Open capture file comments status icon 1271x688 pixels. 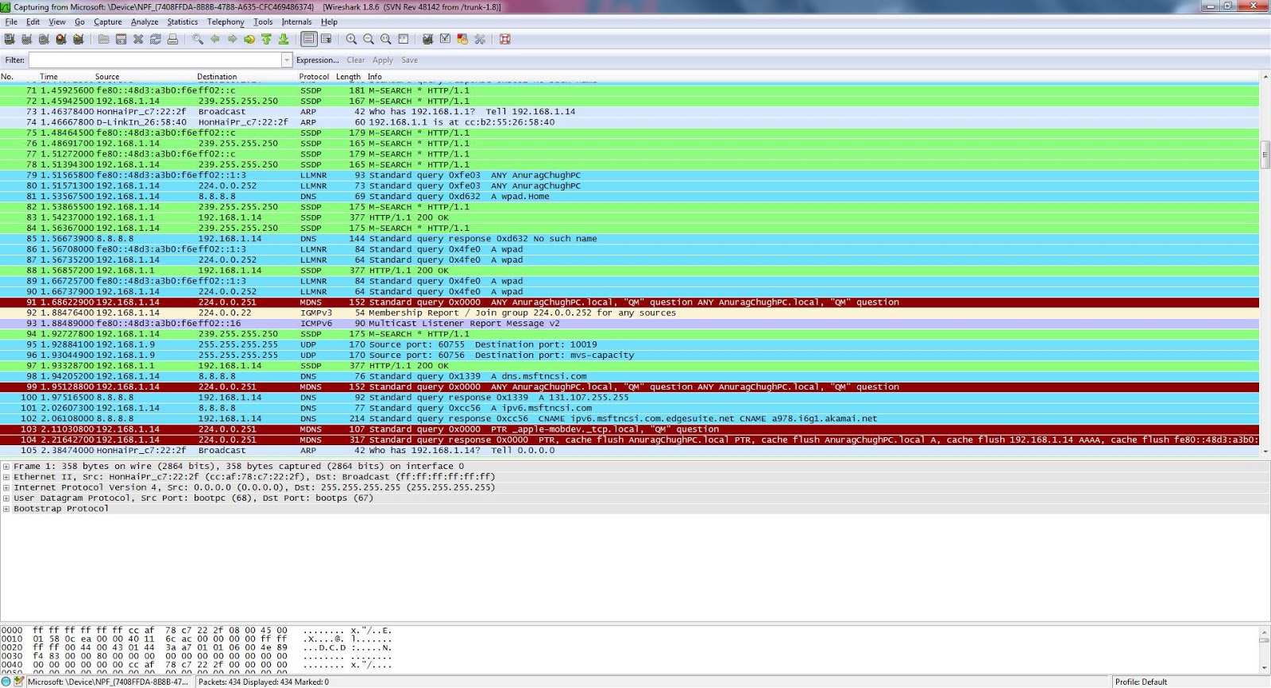click(18, 682)
